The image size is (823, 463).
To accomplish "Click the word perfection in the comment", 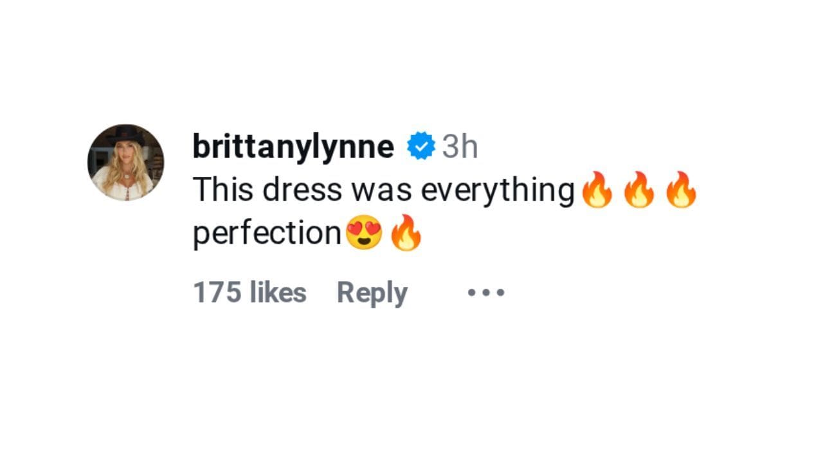I will click(x=267, y=233).
